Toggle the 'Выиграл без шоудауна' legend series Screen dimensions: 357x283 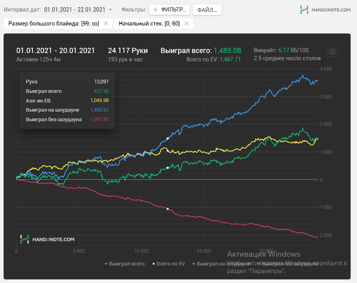tap(288, 264)
